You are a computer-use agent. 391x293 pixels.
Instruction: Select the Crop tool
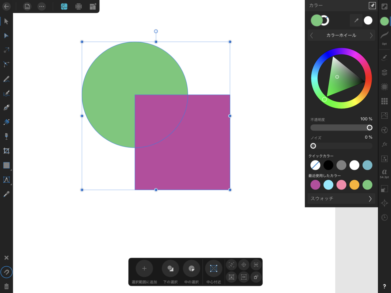click(6, 151)
